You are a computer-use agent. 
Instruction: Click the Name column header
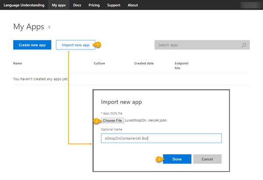[x=18, y=63]
